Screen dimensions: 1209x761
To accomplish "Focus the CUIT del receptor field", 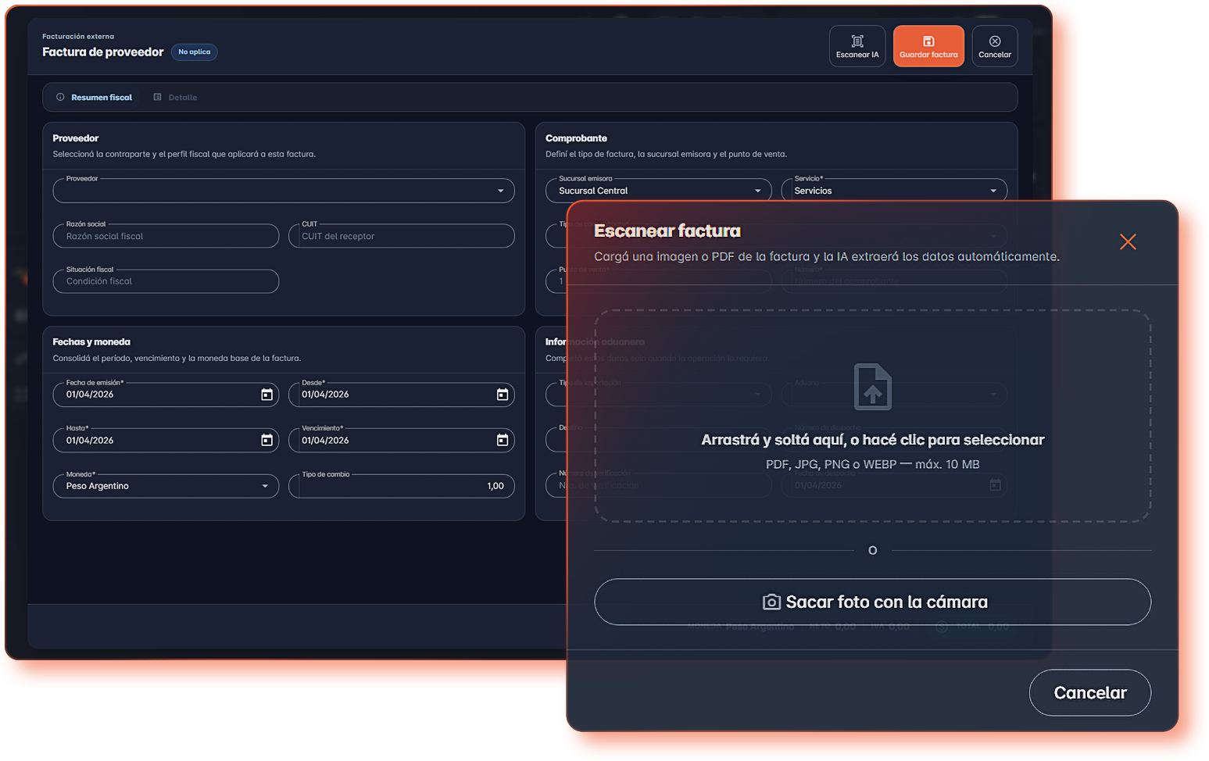I will click(402, 236).
